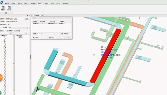Toggle the floor 10 checkbox
This screenshot has width=167, height=95.
4,56
